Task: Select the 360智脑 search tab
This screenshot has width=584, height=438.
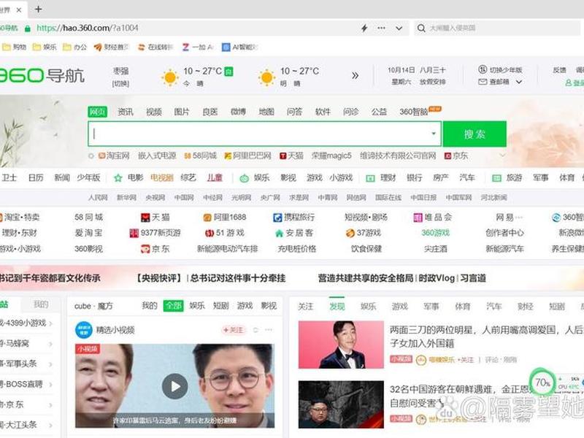Action: coord(413,112)
